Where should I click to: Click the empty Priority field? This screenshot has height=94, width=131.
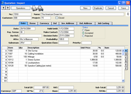pos(86,43)
